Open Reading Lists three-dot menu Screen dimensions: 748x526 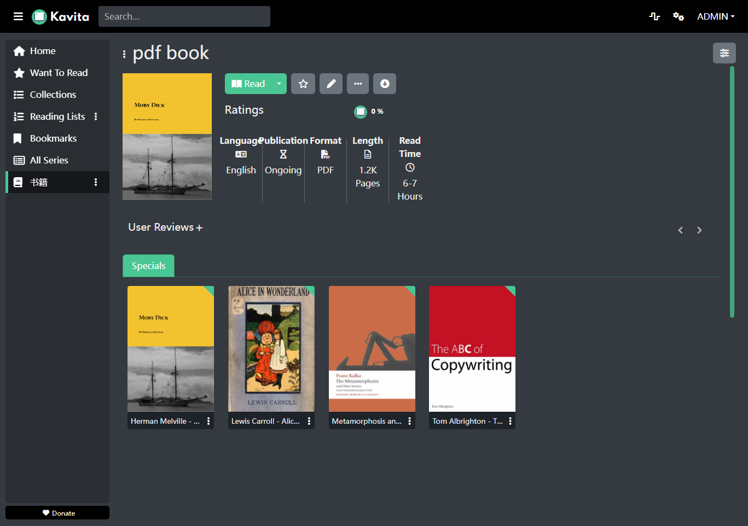pos(96,116)
